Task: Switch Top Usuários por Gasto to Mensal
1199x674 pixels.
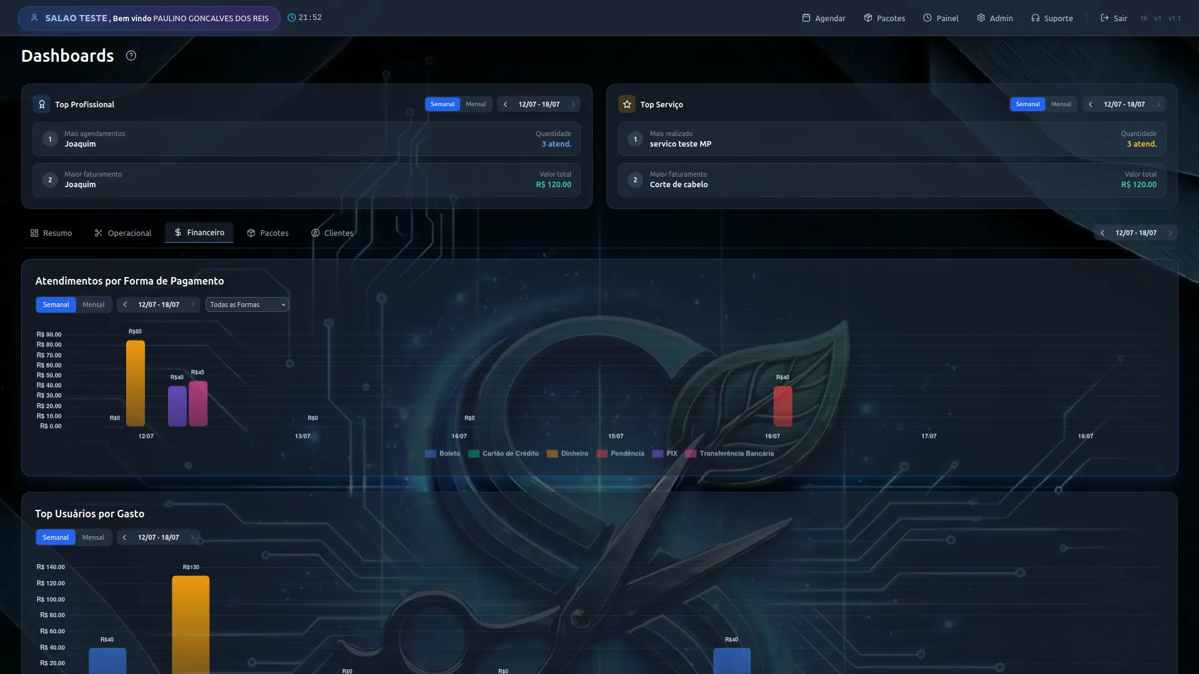Action: [x=93, y=537]
